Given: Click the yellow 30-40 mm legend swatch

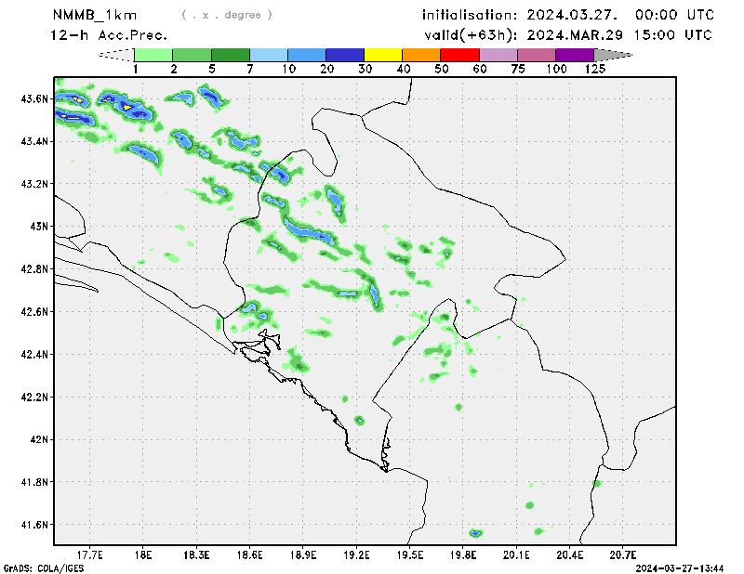Looking at the screenshot, I should pos(383,55).
